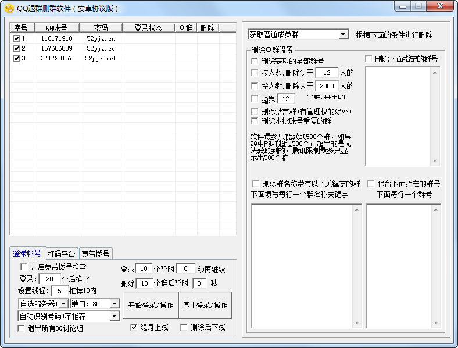Tick 删除下面指定的群号 checkbox
The image size is (458, 348).
click(x=368, y=59)
